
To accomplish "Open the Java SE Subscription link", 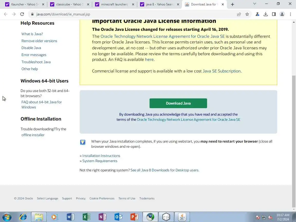I will pyautogui.click(x=222, y=71).
